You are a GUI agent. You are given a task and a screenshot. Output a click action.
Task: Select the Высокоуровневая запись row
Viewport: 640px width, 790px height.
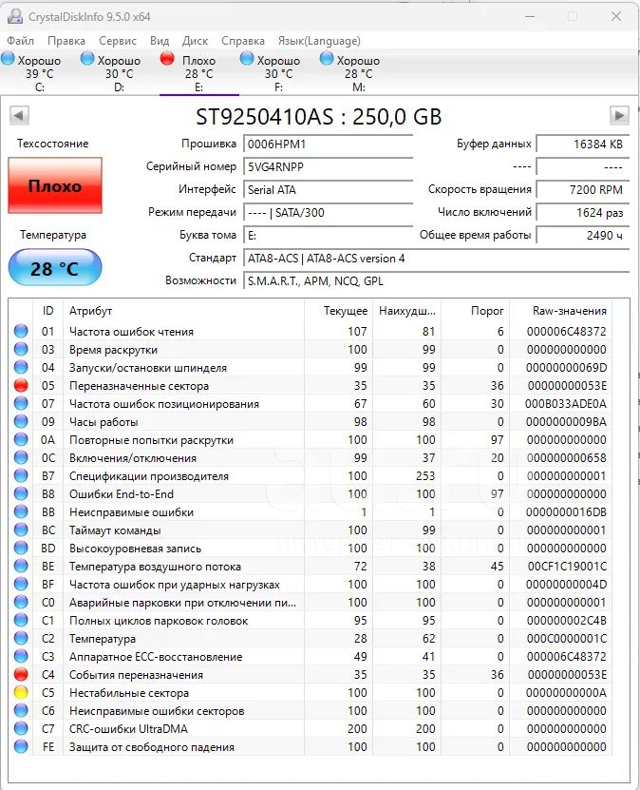pos(311,549)
